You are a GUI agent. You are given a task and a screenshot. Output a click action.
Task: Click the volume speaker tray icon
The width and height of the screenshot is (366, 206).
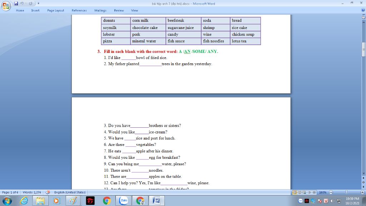(332, 201)
